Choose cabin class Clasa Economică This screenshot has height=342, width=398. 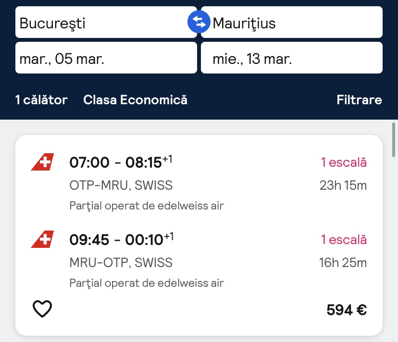click(x=135, y=100)
